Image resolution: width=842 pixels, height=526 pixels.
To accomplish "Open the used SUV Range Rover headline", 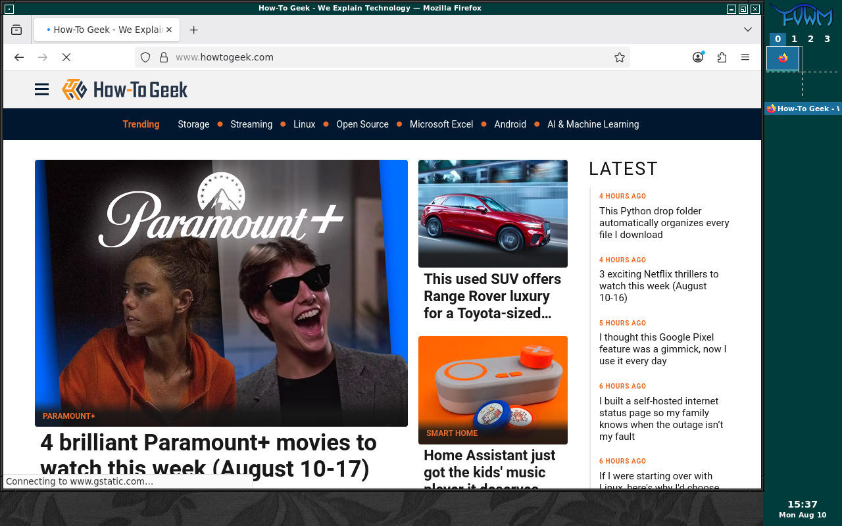I will coord(493,296).
